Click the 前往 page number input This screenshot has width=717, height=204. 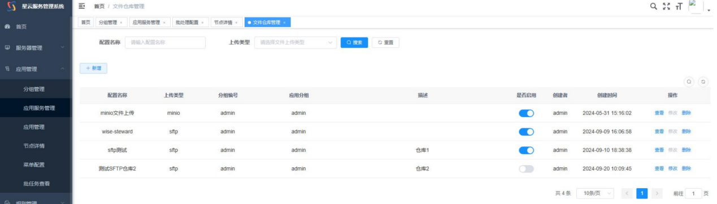tap(693, 193)
